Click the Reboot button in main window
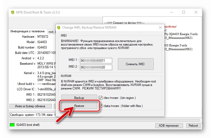 pos(193,126)
